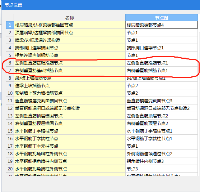Click 节点2 value in row 10
Screen dimensions: 200x192
pos(162,93)
